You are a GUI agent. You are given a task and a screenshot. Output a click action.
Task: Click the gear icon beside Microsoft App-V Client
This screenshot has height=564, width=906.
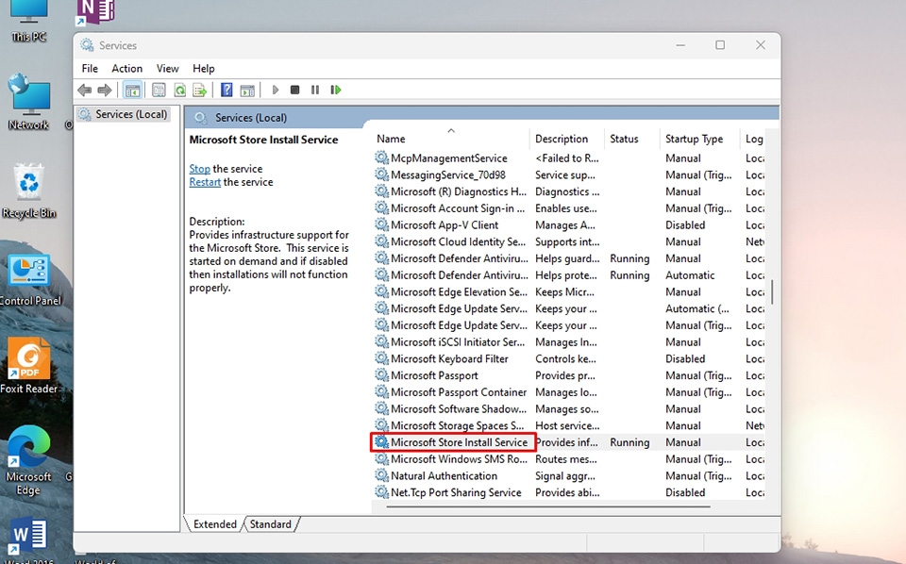click(x=381, y=224)
